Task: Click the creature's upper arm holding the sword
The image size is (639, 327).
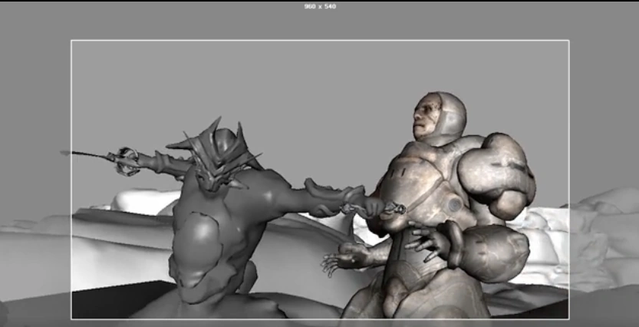Action: [170, 163]
